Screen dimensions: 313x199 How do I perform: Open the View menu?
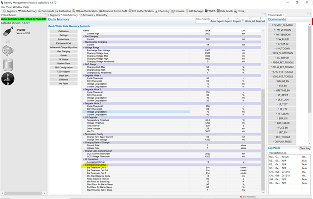9,7
